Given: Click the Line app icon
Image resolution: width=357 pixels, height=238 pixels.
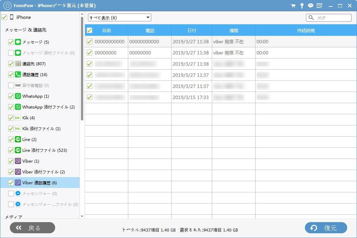Looking at the screenshot, I should (18, 140).
